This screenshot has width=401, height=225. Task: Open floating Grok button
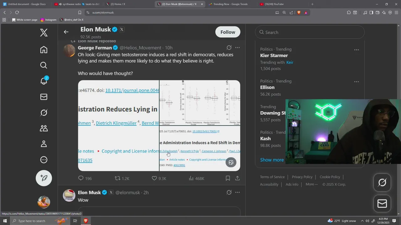pos(382,182)
